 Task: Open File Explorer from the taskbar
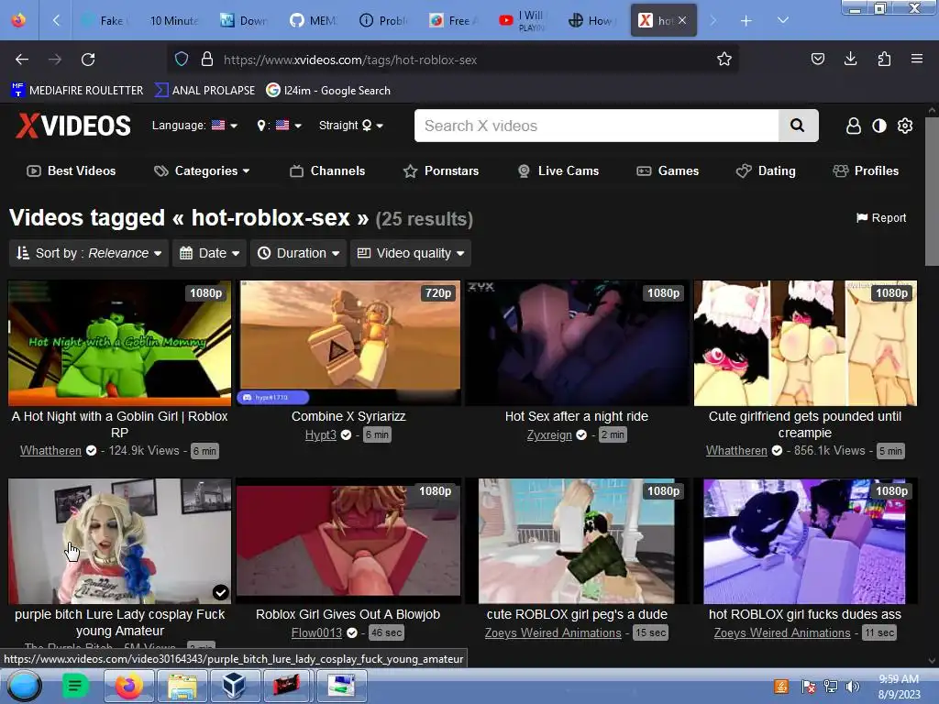click(182, 686)
